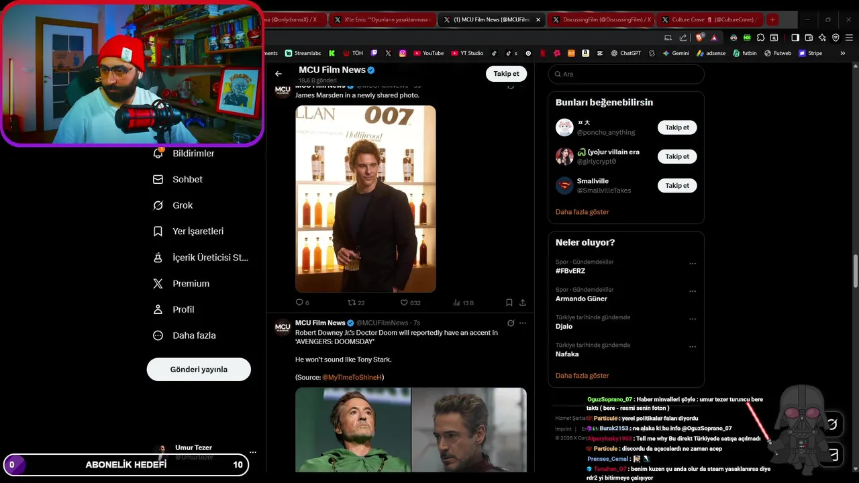Open Premium from the sidebar
Image resolution: width=859 pixels, height=483 pixels.
[x=181, y=284]
